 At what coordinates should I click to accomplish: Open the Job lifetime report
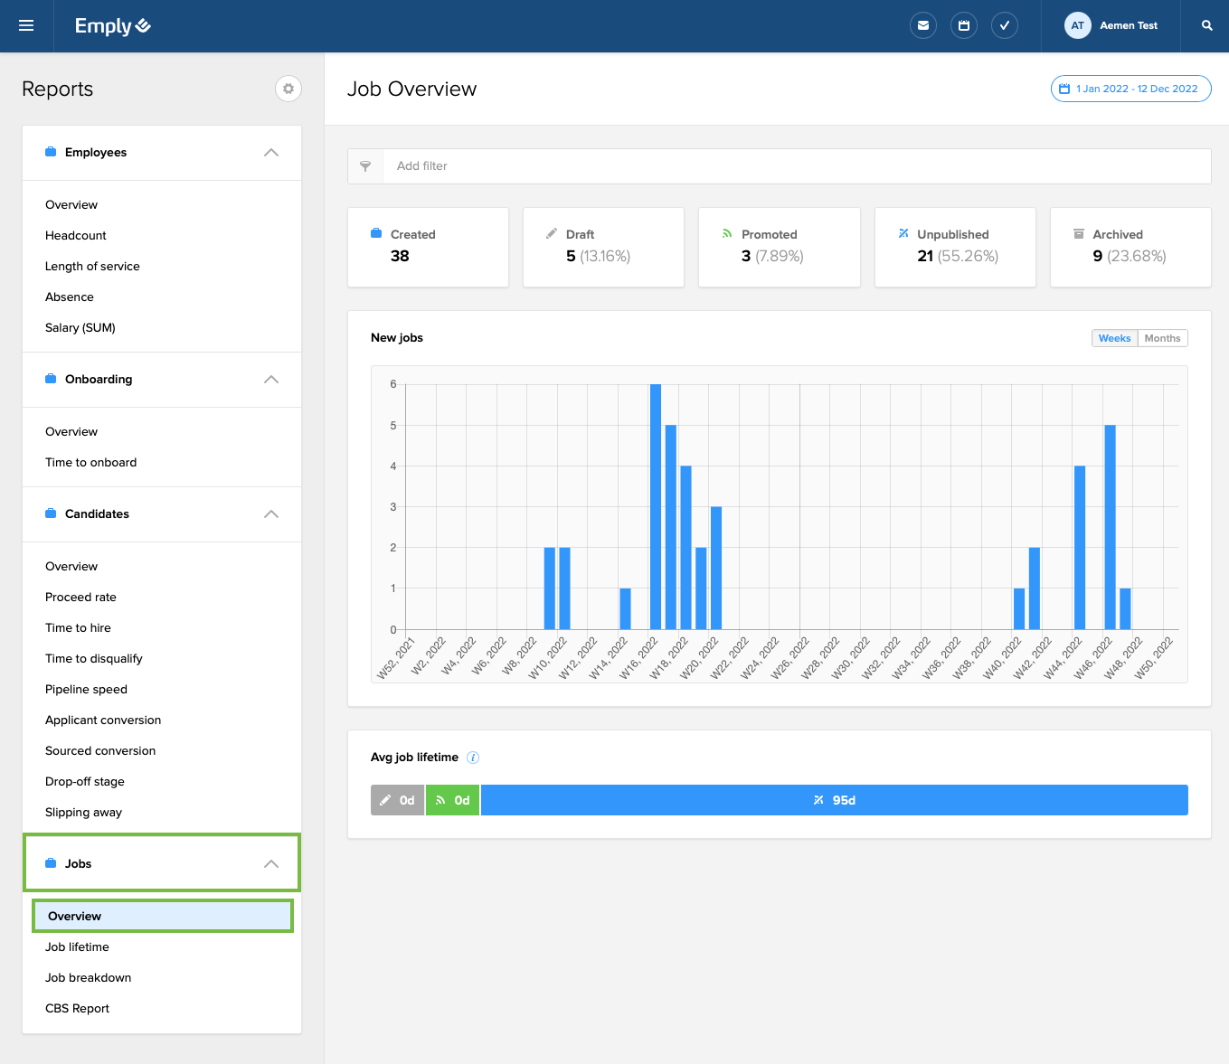tap(77, 947)
